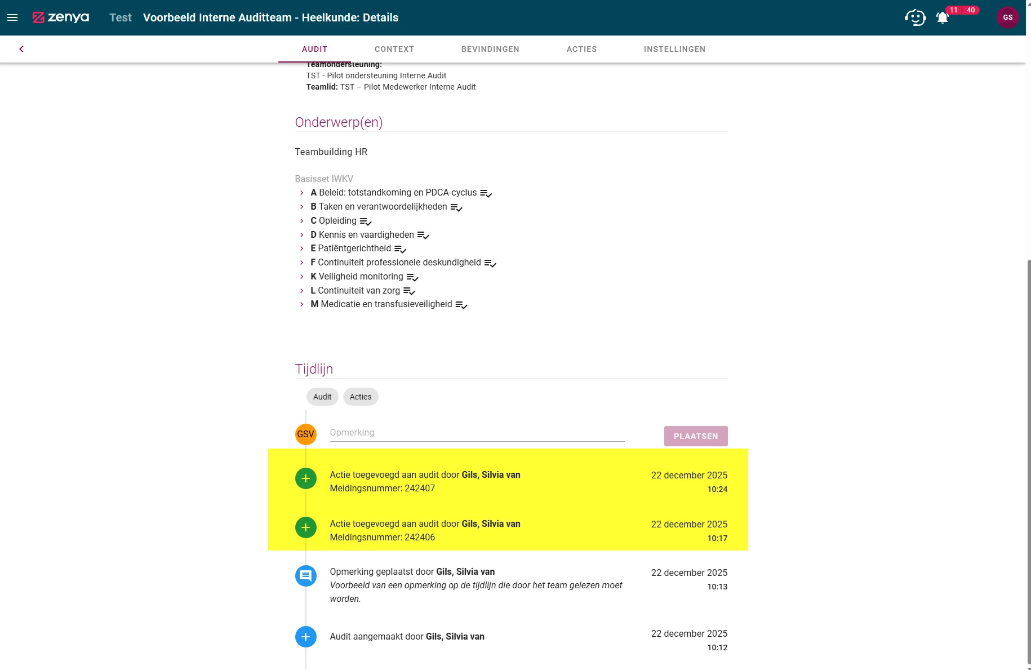Click the 10:24 timestamp
The image size is (1031, 670).
(x=717, y=489)
